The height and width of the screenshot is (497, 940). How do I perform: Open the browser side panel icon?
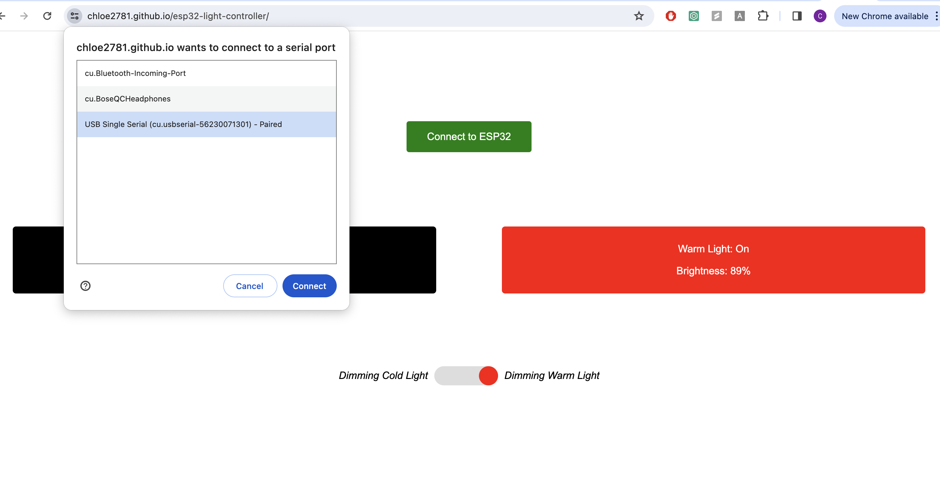[797, 16]
